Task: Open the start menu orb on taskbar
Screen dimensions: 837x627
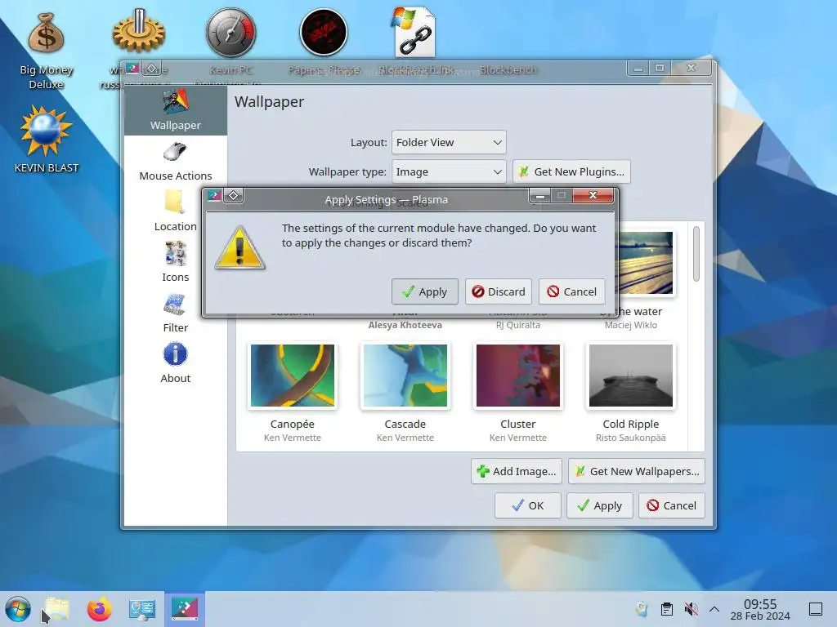Action: pos(18,609)
